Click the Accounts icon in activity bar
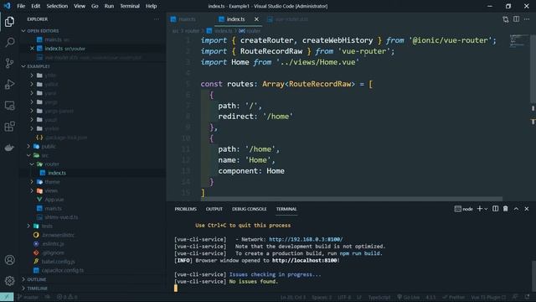 [9, 260]
